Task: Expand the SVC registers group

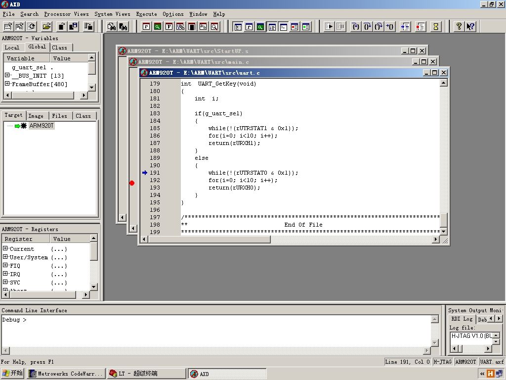Action: 5,282
